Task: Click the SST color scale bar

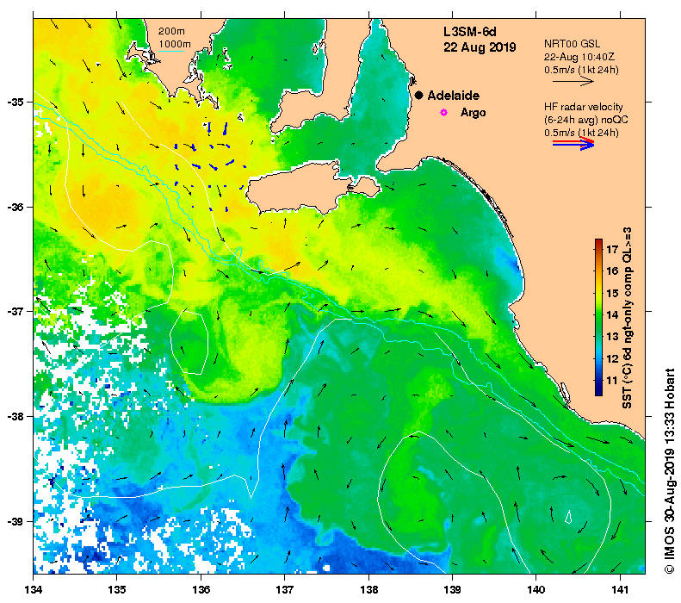Action: tap(598, 317)
